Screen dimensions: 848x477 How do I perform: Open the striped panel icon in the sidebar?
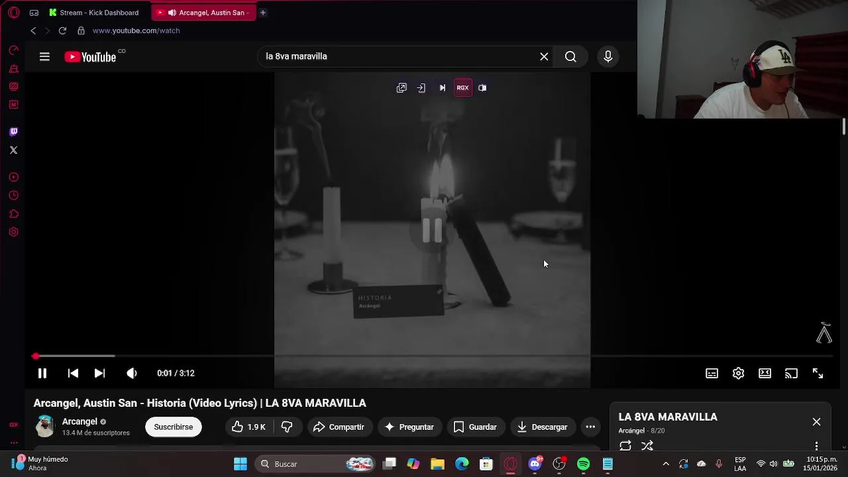coord(13,87)
